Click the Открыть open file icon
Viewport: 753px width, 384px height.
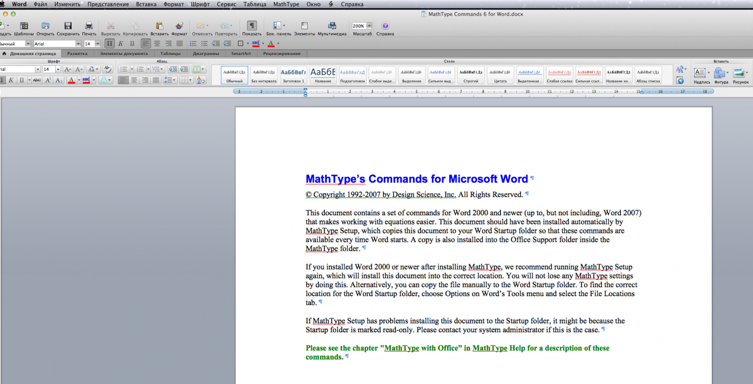coord(45,26)
